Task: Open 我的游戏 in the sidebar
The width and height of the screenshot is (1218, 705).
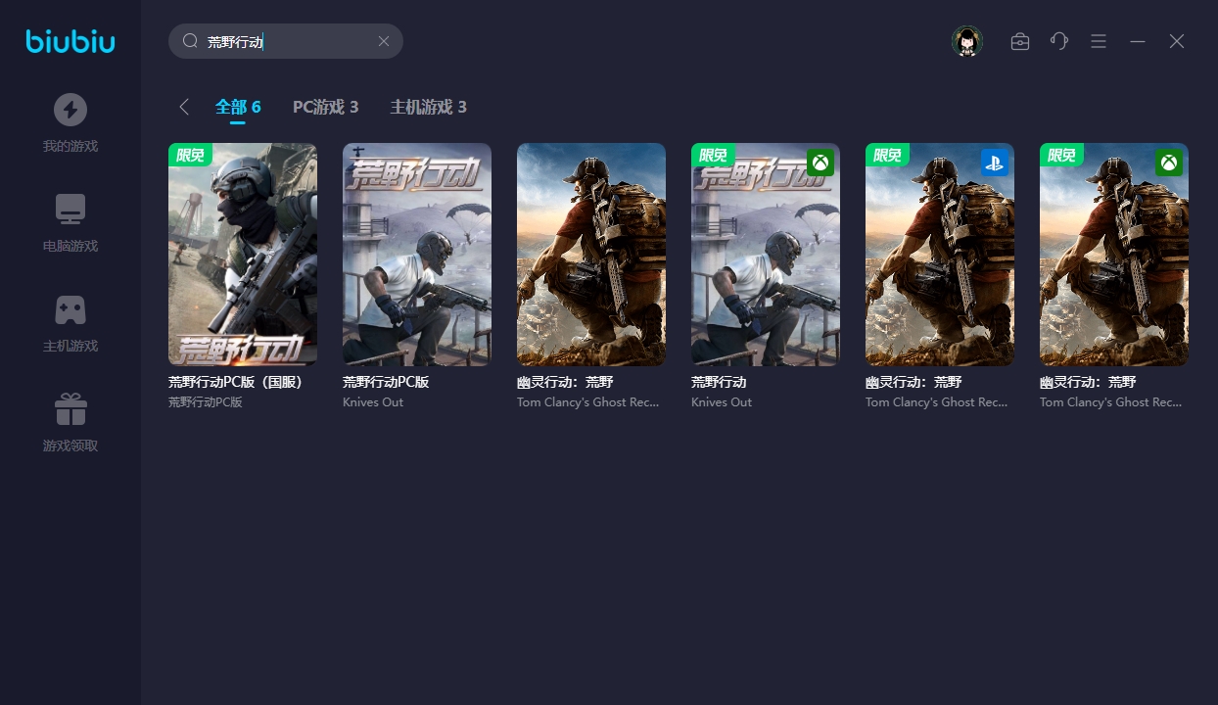Action: tap(70, 122)
